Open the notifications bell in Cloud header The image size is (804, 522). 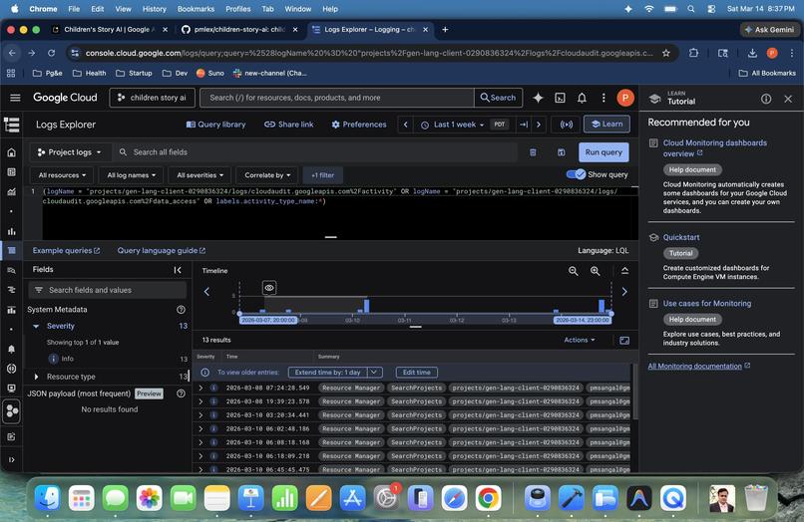click(582, 98)
